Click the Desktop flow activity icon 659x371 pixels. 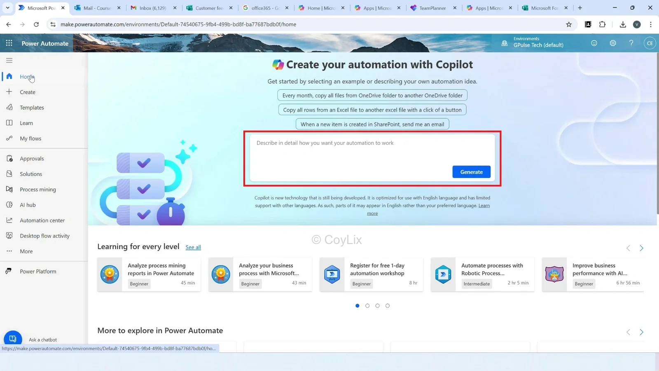coord(9,236)
